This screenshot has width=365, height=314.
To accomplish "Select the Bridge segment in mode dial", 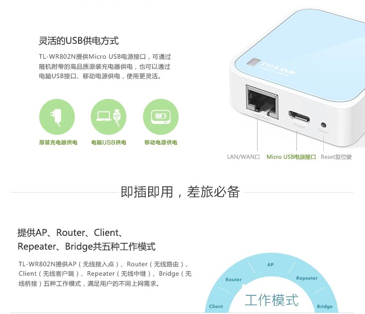I will 325,307.
